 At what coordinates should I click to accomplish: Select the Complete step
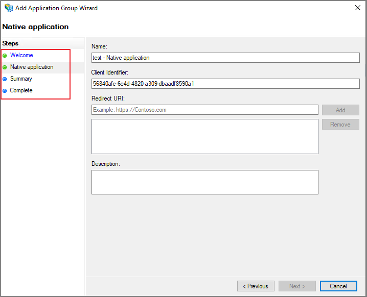pyautogui.click(x=21, y=90)
